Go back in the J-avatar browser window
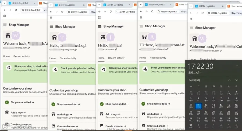Screen dimensions: 242x131 (99, 11)
